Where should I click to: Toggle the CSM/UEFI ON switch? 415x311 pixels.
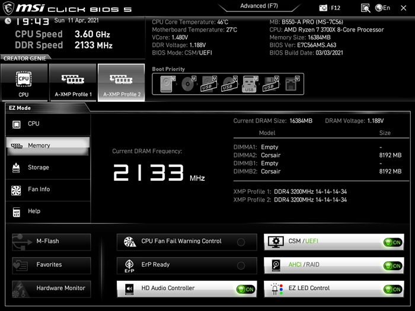(x=393, y=242)
